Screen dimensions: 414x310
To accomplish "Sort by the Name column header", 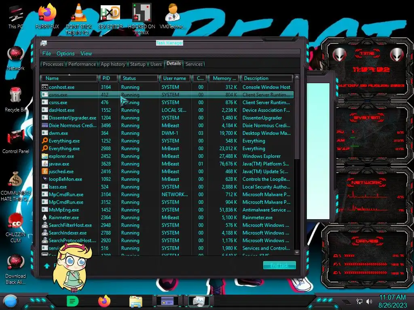I will pos(69,78).
